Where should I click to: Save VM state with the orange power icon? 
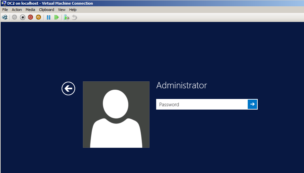pyautogui.click(x=38, y=17)
